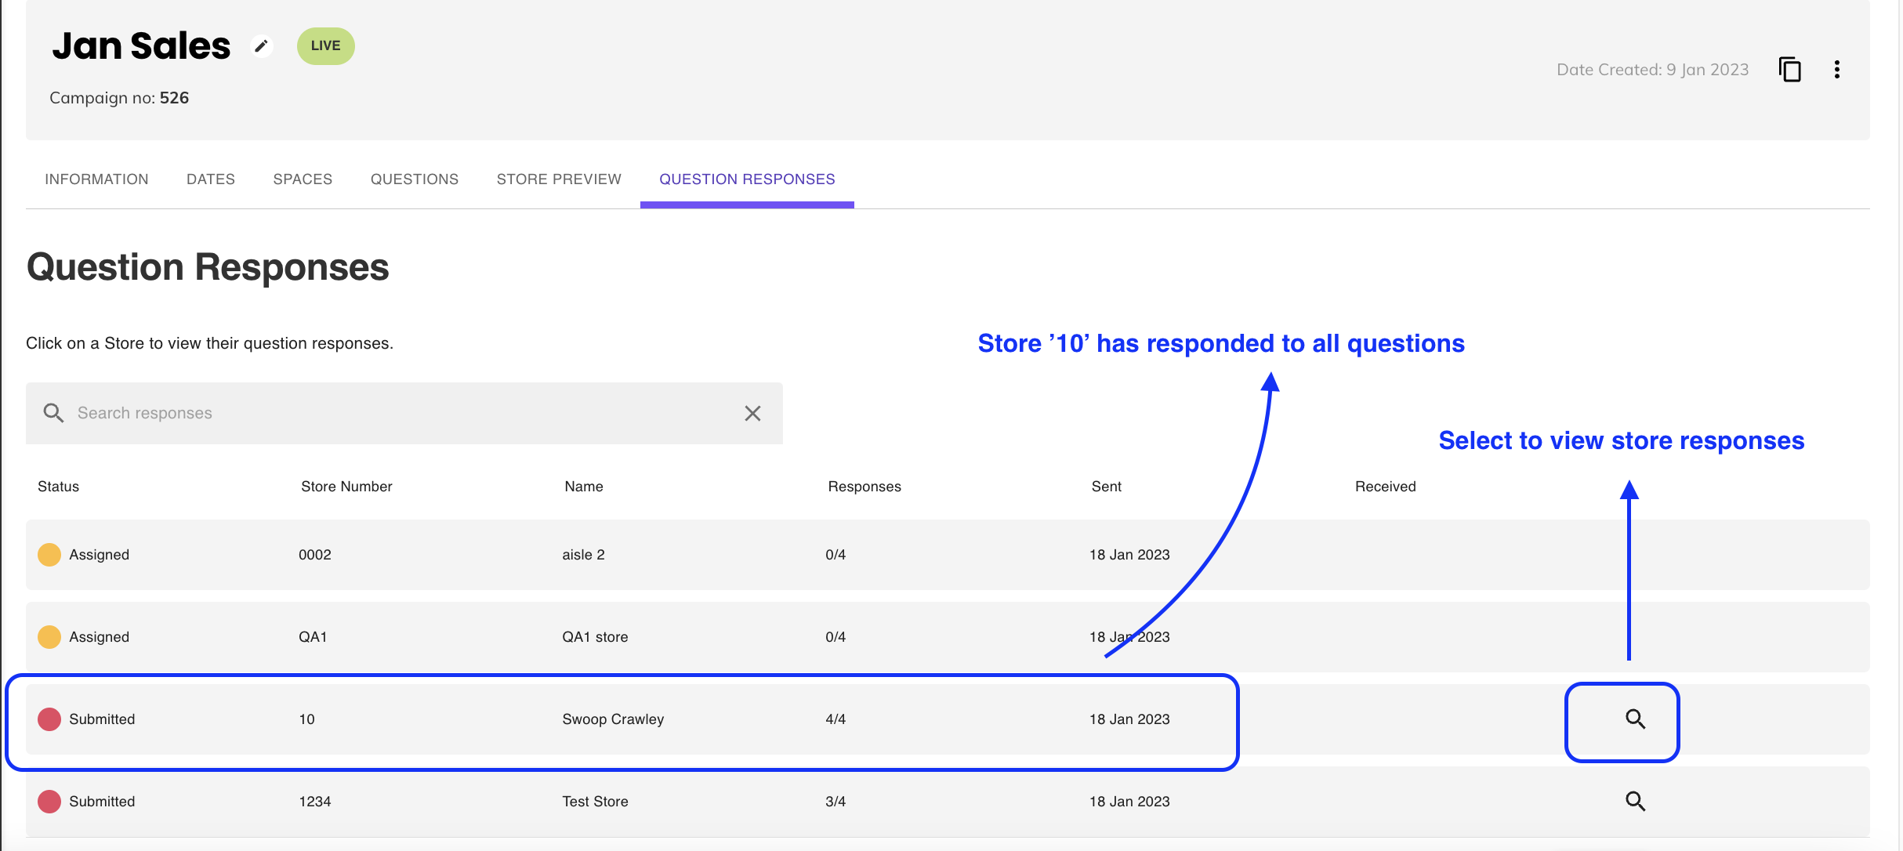Click the pencil edit icon beside Jan Sales
The height and width of the screenshot is (851, 1903).
pos(261,46)
